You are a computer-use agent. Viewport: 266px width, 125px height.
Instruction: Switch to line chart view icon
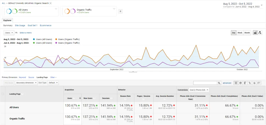[255, 33]
